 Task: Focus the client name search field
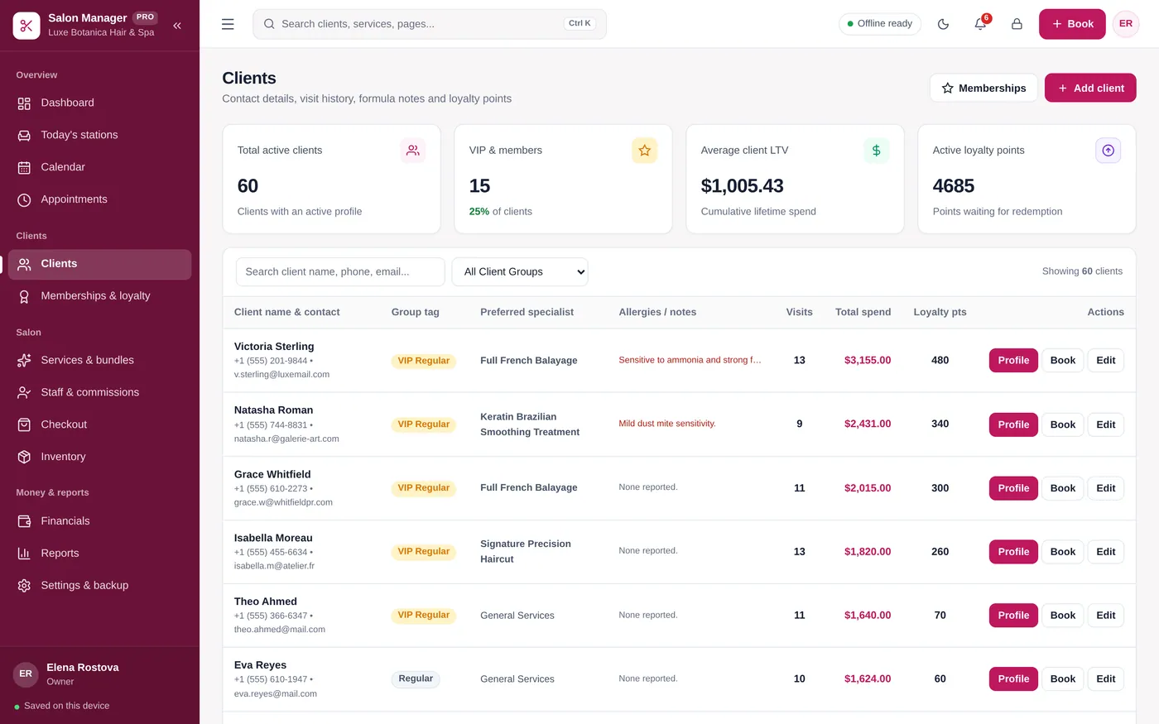click(x=340, y=271)
